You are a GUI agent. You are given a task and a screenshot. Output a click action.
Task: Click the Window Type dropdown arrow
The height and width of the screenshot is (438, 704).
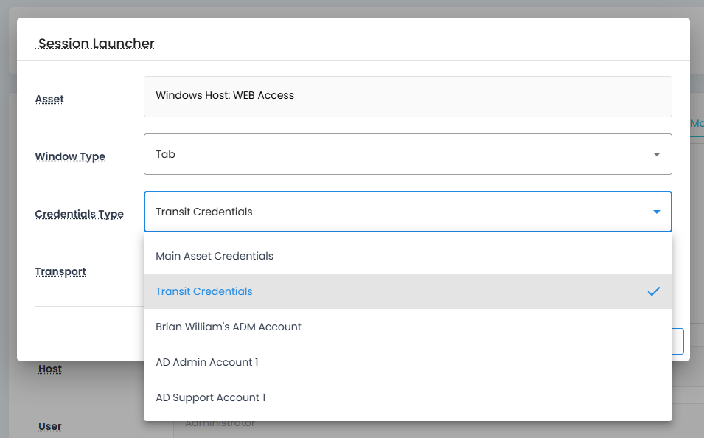pyautogui.click(x=656, y=154)
